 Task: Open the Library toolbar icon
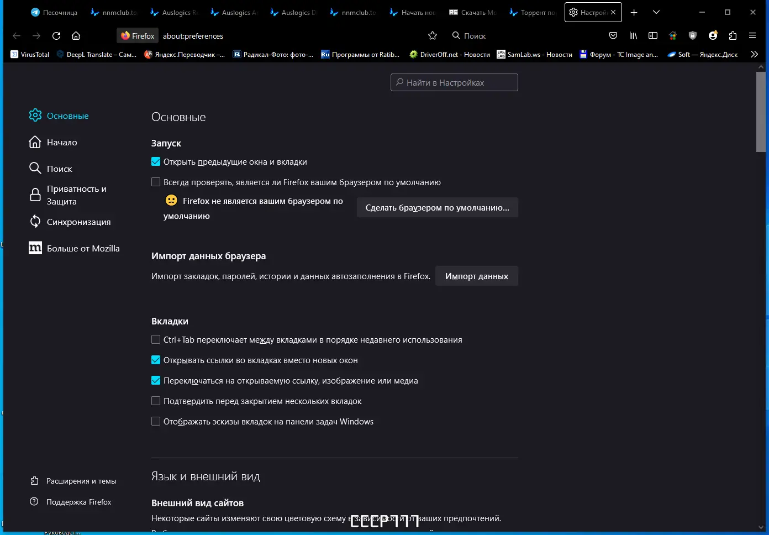pyautogui.click(x=633, y=35)
